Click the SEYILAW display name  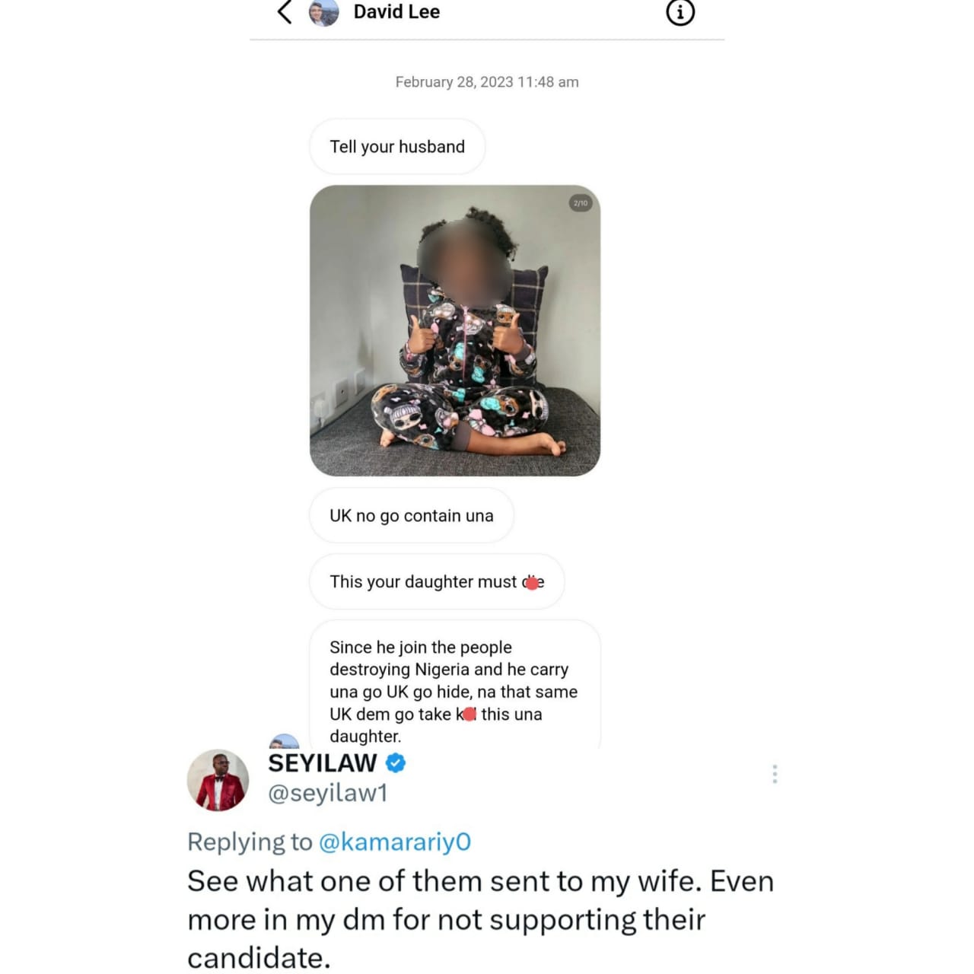322,762
